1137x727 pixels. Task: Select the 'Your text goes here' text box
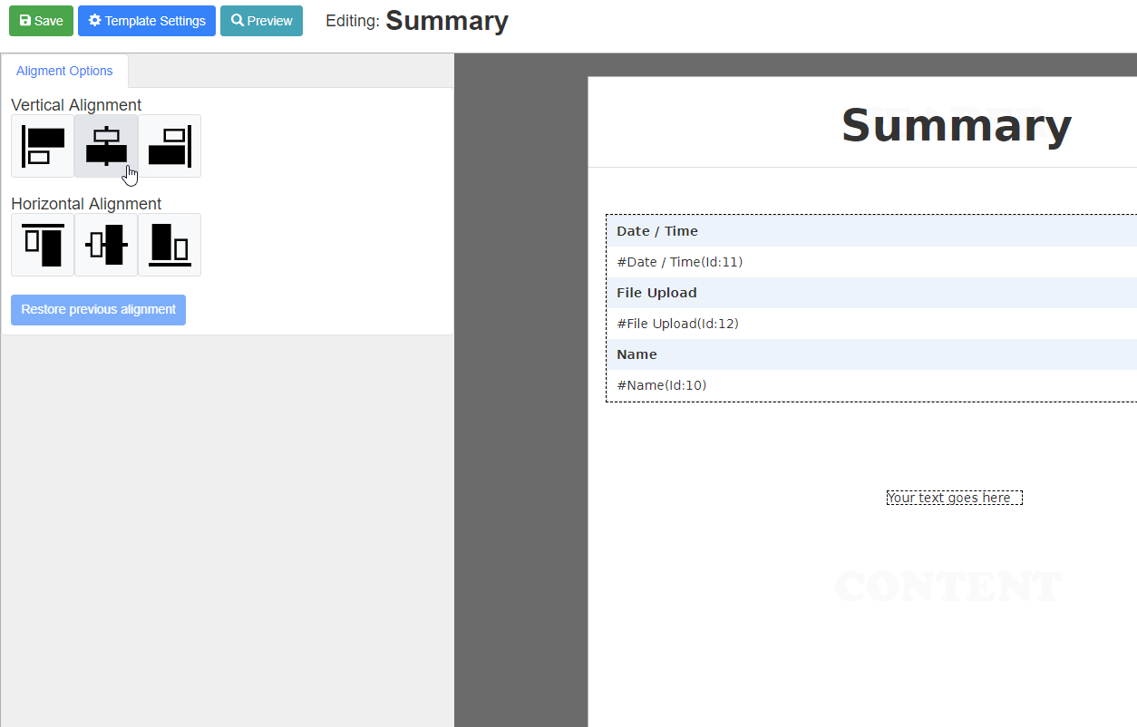tap(955, 498)
